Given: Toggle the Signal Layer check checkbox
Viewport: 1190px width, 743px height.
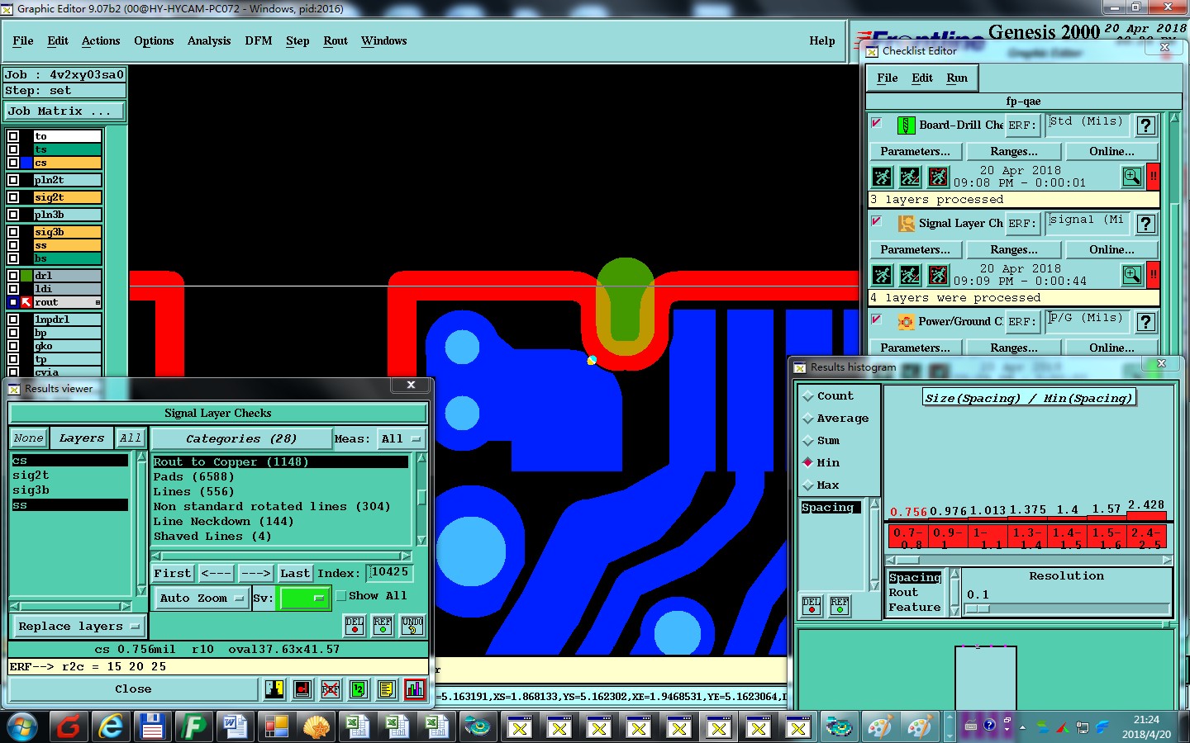Looking at the screenshot, I should [x=877, y=221].
